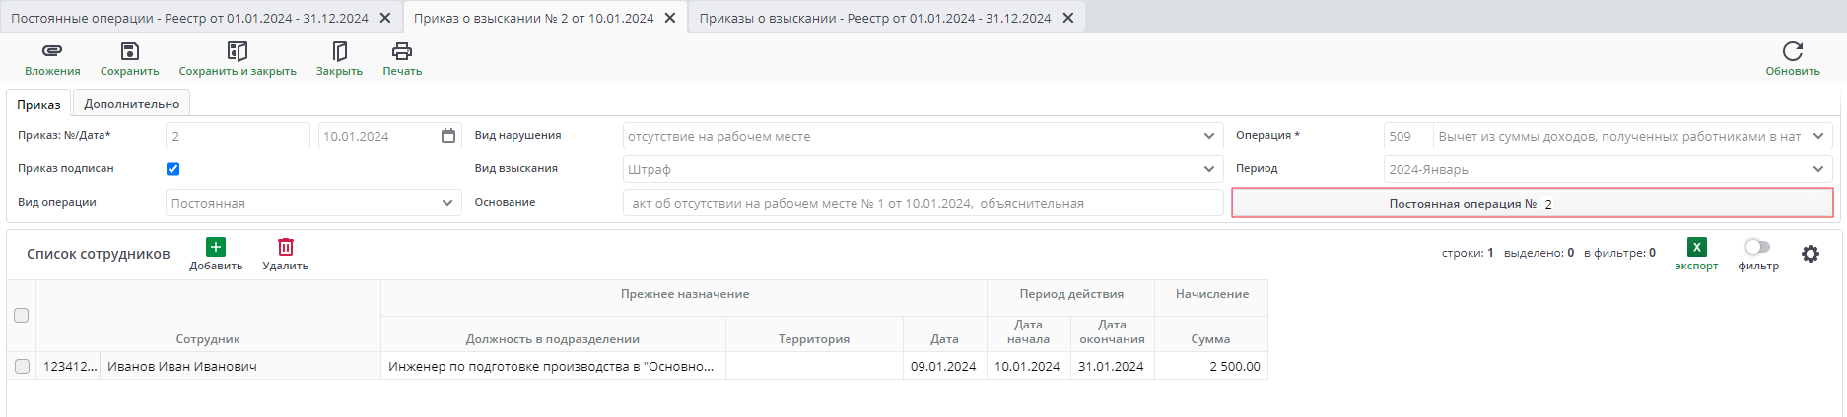Click the Закрыть door icon
This screenshot has width=1847, height=417.
[x=339, y=51]
